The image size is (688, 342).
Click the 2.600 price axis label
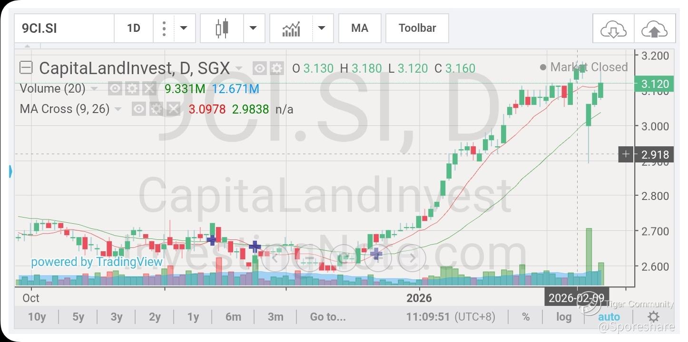pyautogui.click(x=655, y=266)
